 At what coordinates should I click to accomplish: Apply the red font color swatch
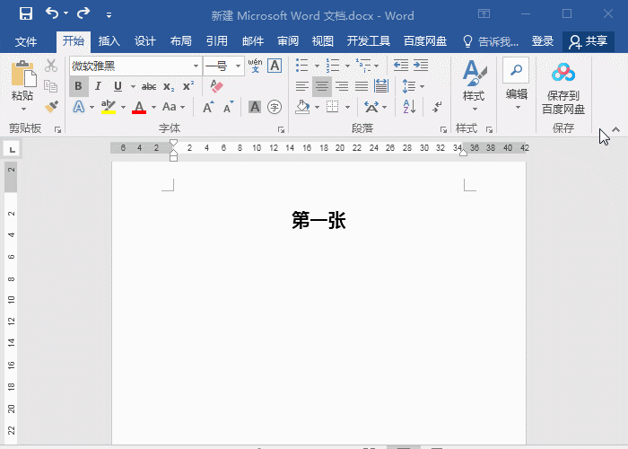coord(138,107)
